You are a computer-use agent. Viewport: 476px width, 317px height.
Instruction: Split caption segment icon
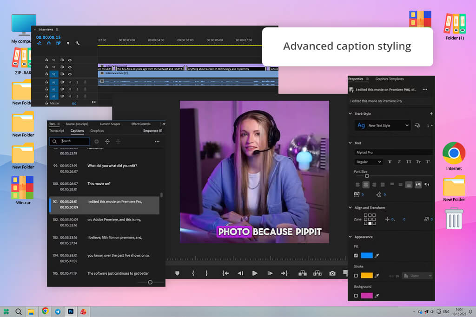coord(107,141)
